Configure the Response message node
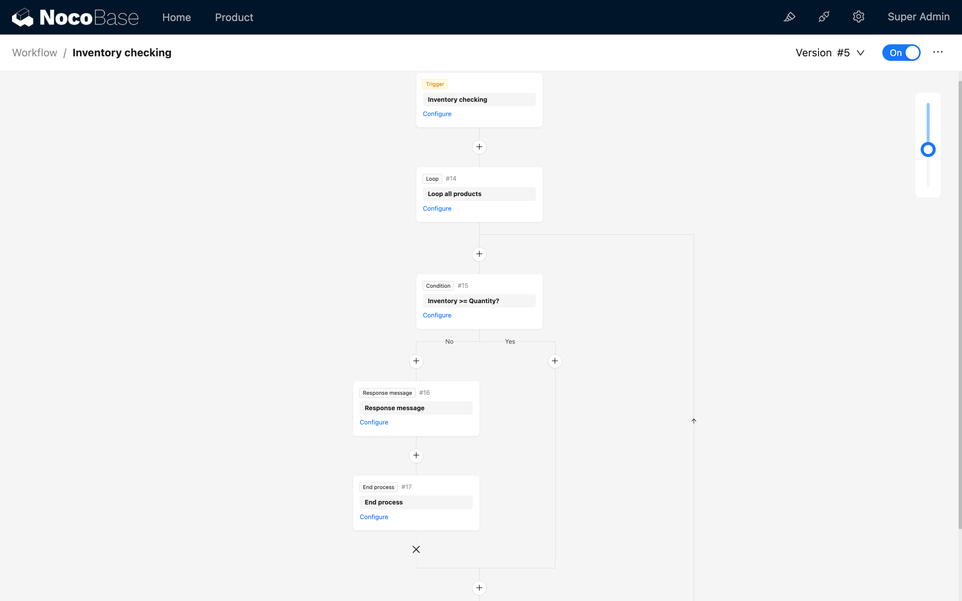 coord(374,422)
